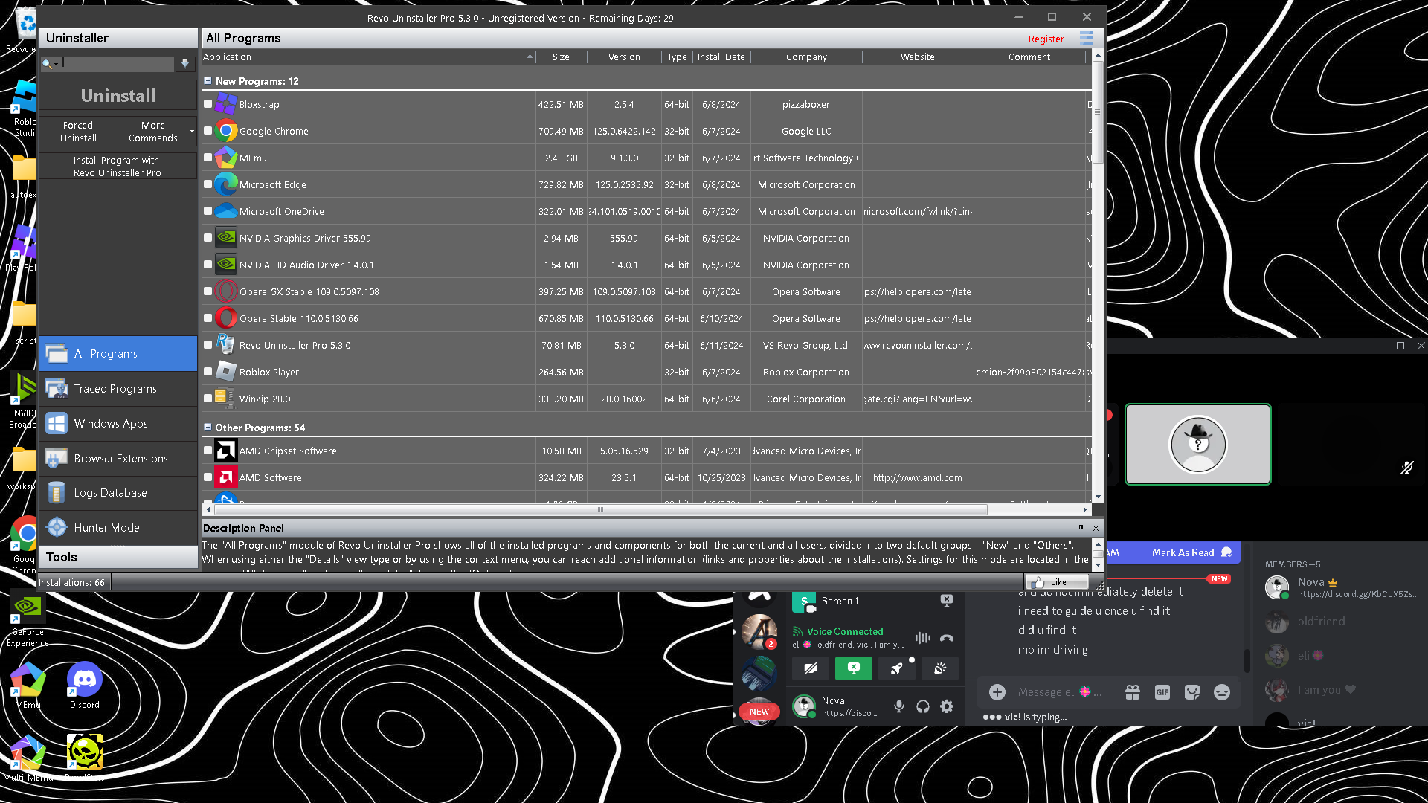Open Hunter Mode from the sidebar
This screenshot has width=1428, height=803.
click(106, 527)
